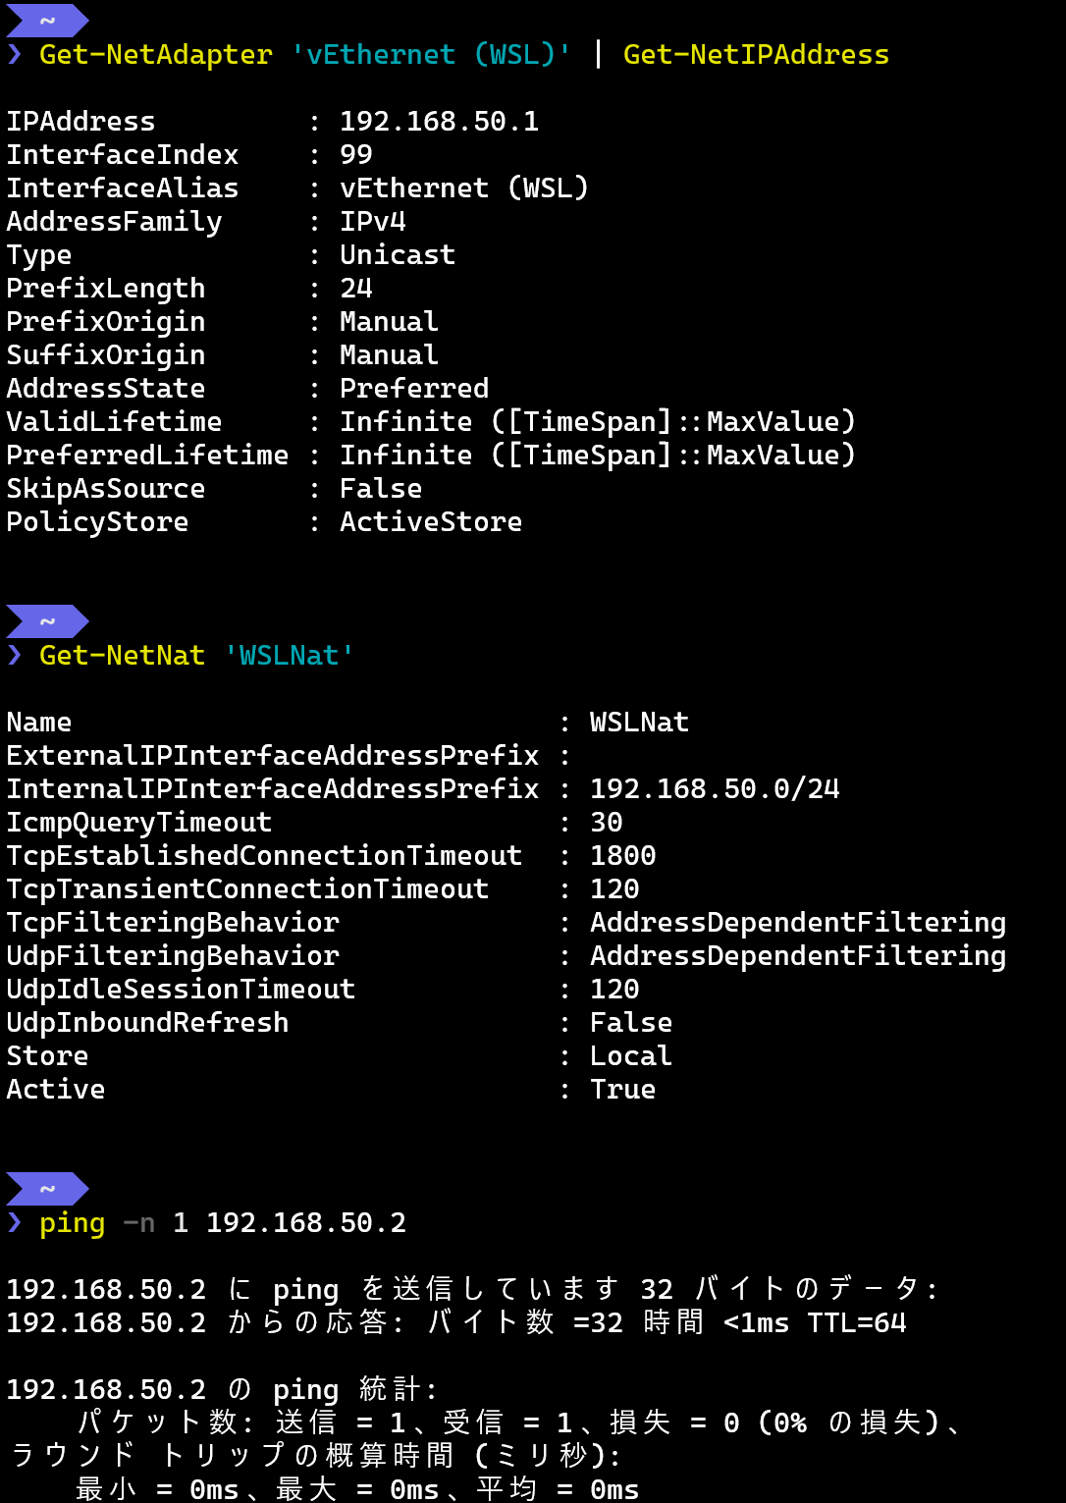Click the SkipAsSource value False
The width and height of the screenshot is (1066, 1503).
[381, 488]
